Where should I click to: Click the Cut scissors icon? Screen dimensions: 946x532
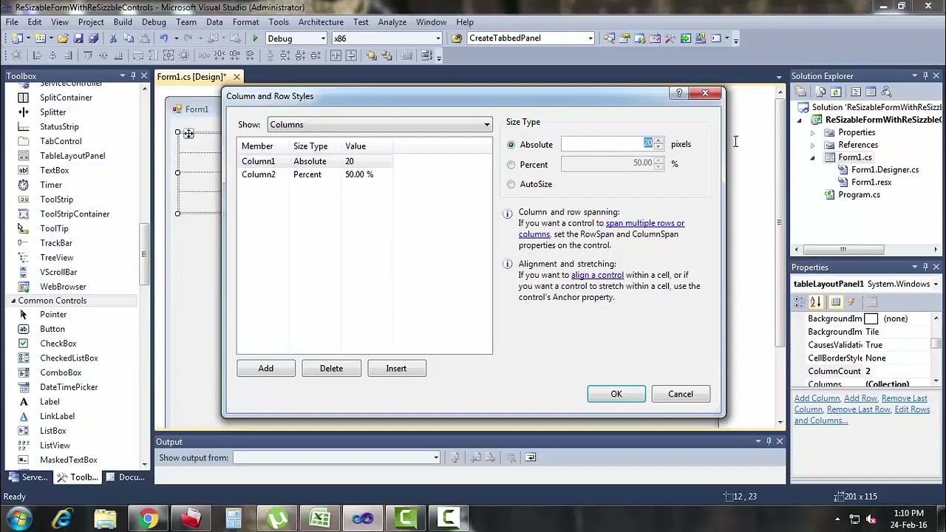pos(113,38)
